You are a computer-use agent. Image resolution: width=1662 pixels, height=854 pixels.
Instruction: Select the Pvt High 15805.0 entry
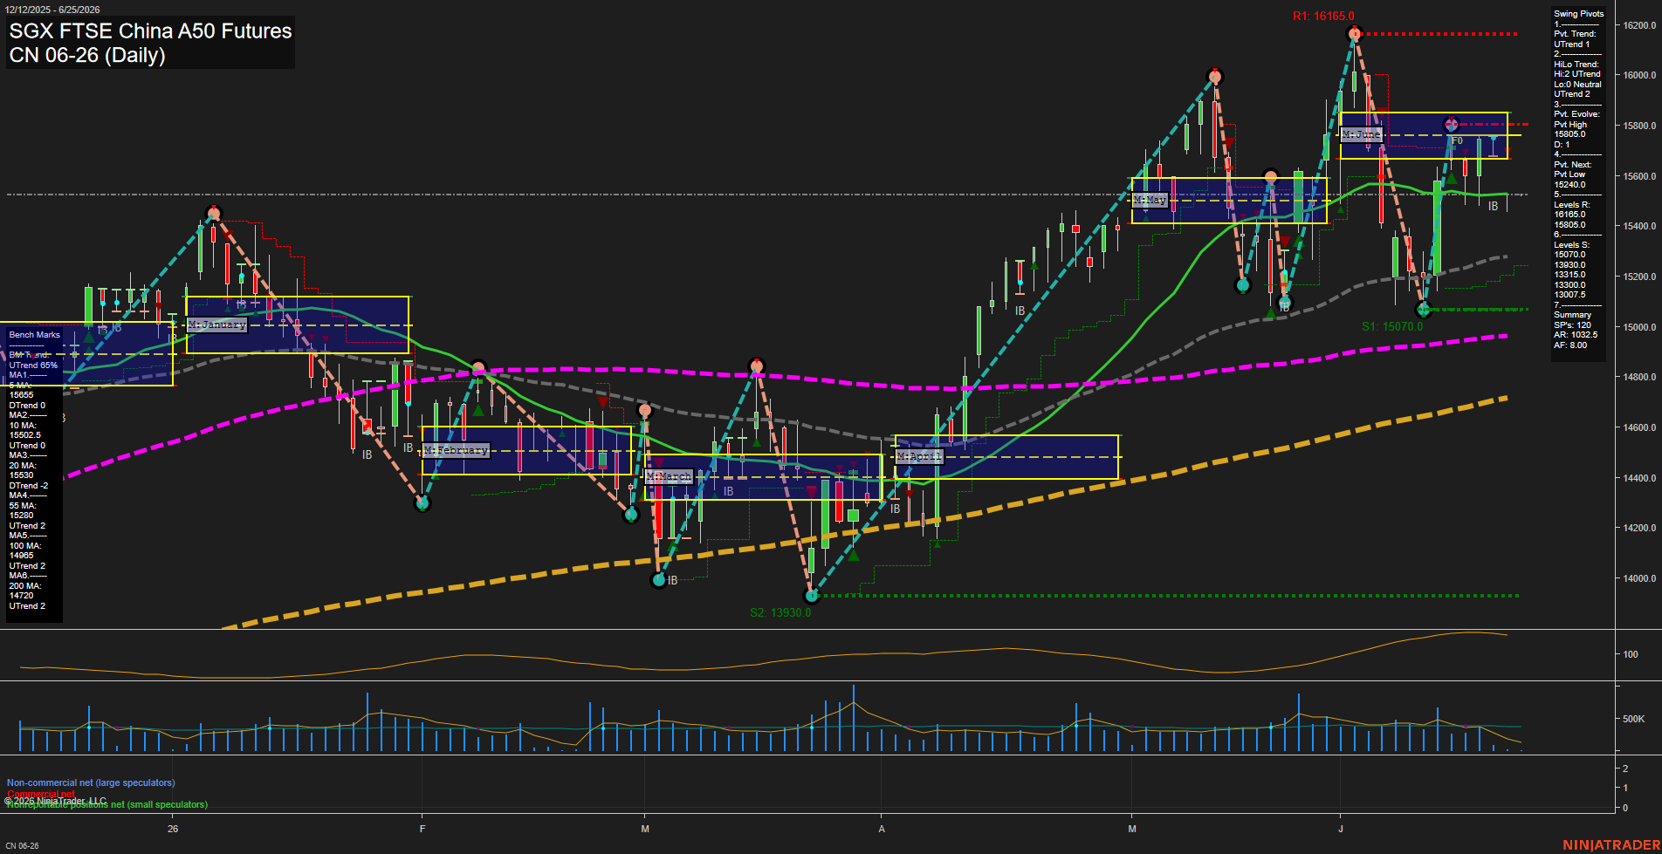pos(1570,130)
